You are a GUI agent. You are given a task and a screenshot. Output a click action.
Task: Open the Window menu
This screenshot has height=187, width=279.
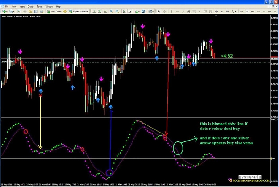click(49, 7)
